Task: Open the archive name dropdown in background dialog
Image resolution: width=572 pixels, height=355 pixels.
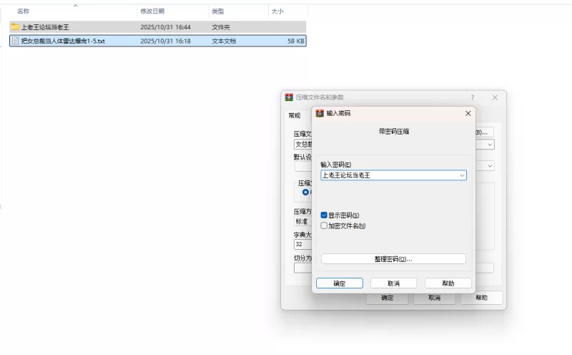Action: [x=490, y=145]
